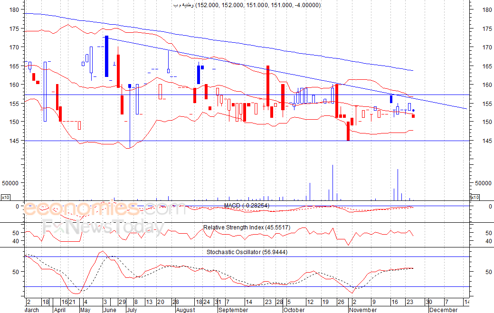This screenshot has height=313, width=494.
Task: Click the date label 26 in October
Action: 341,302
